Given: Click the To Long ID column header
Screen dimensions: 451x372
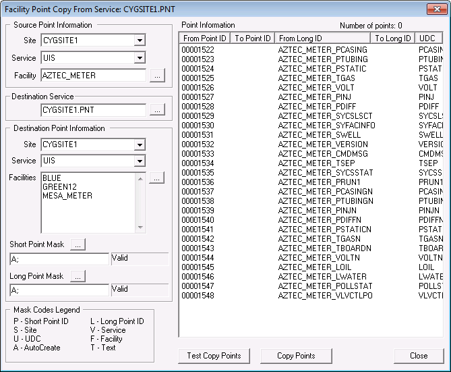Looking at the screenshot, I should pos(393,38).
